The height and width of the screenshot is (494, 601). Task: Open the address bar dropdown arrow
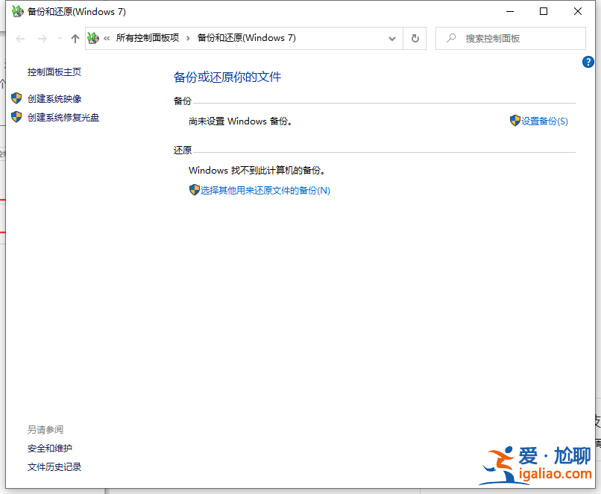pos(391,38)
